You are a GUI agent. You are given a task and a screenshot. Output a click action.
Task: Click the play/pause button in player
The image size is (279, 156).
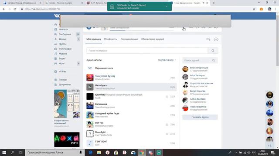tap(89, 27)
